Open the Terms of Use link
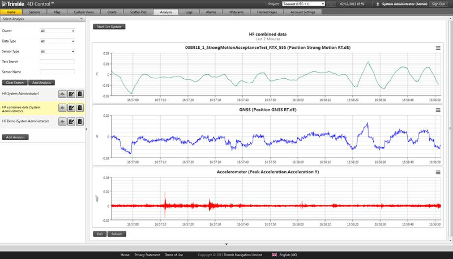The image size is (453, 259). coord(174,255)
